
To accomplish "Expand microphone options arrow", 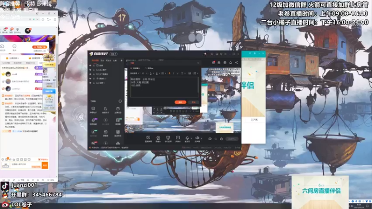I will pos(192,138).
